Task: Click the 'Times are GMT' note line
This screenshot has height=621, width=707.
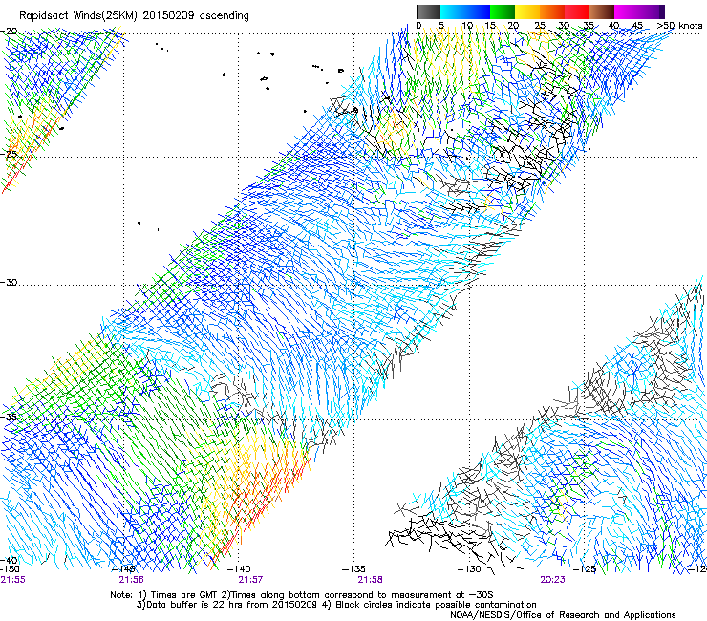Action: click(x=302, y=595)
